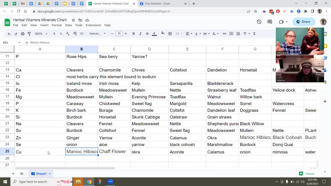Toggle strikethrough formatting

pos(147,34)
